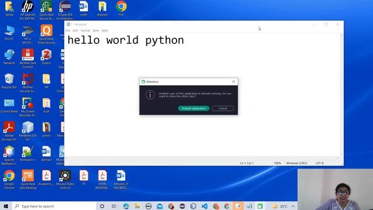The image size is (373, 210).
Task: Select the Quick Heal Safe Banking icon
Action: coord(27,180)
